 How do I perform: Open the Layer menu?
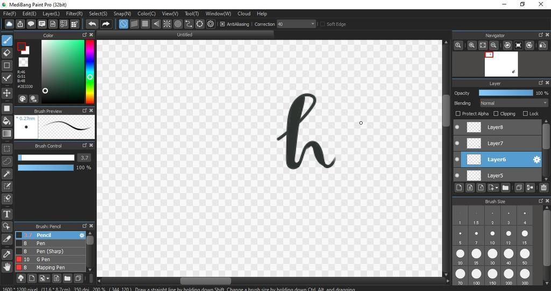(51, 13)
